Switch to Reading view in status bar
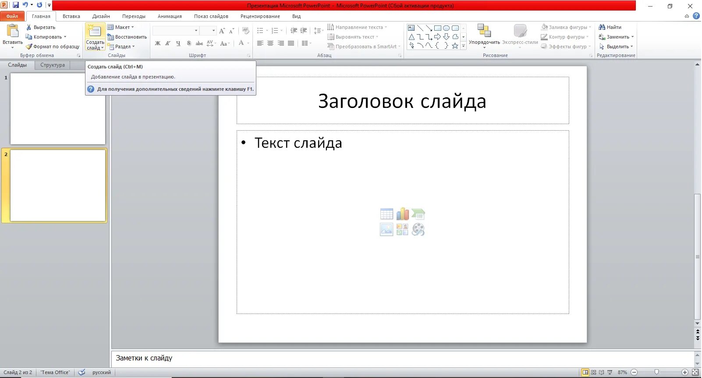Screen dimensions: 702x378 tap(601, 372)
